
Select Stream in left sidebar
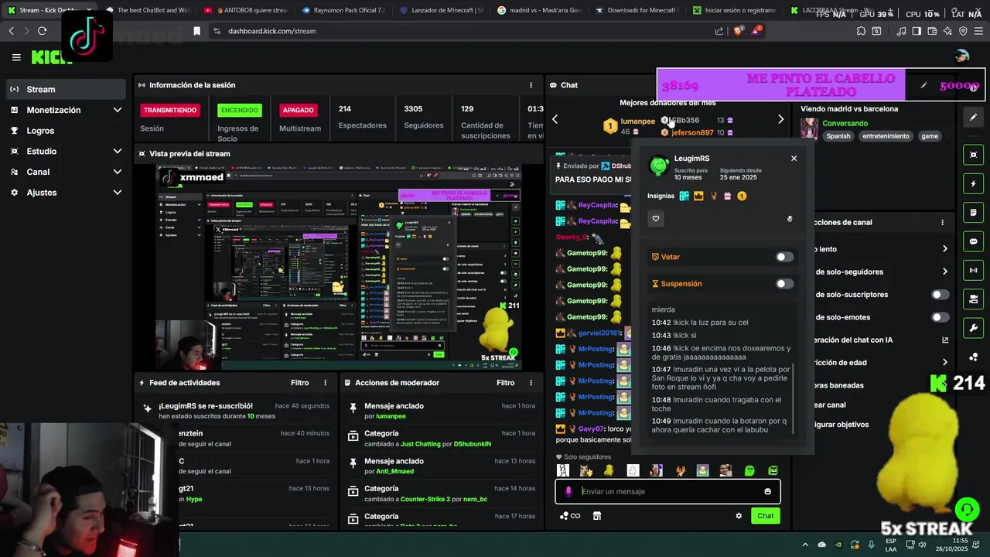coord(66,89)
